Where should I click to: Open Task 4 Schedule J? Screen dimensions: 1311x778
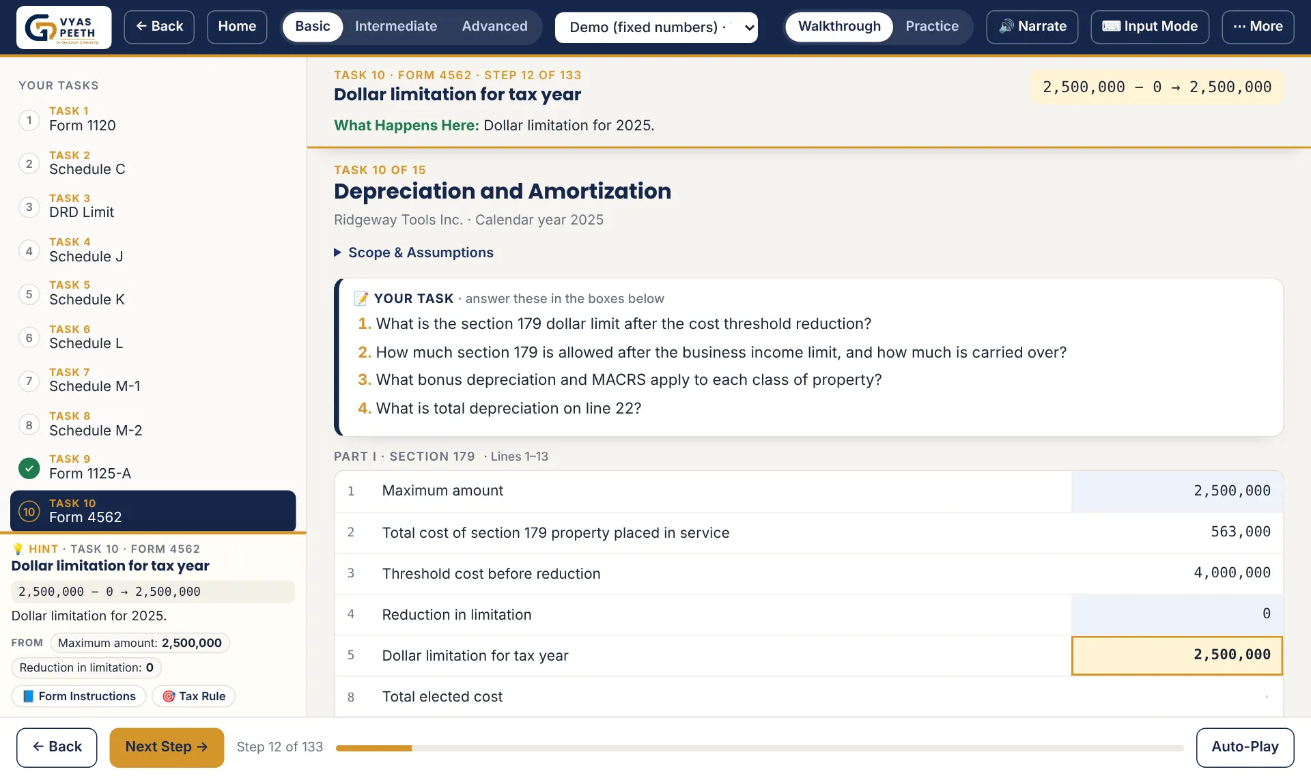click(153, 250)
